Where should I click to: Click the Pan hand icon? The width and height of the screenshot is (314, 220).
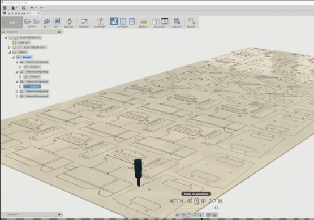pos(189,215)
